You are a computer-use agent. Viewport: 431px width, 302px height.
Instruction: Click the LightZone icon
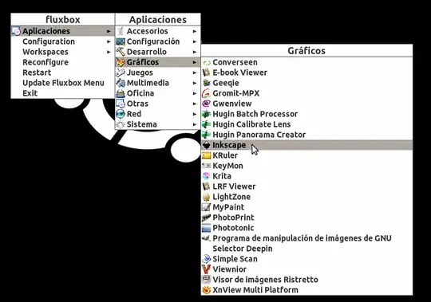click(x=206, y=197)
